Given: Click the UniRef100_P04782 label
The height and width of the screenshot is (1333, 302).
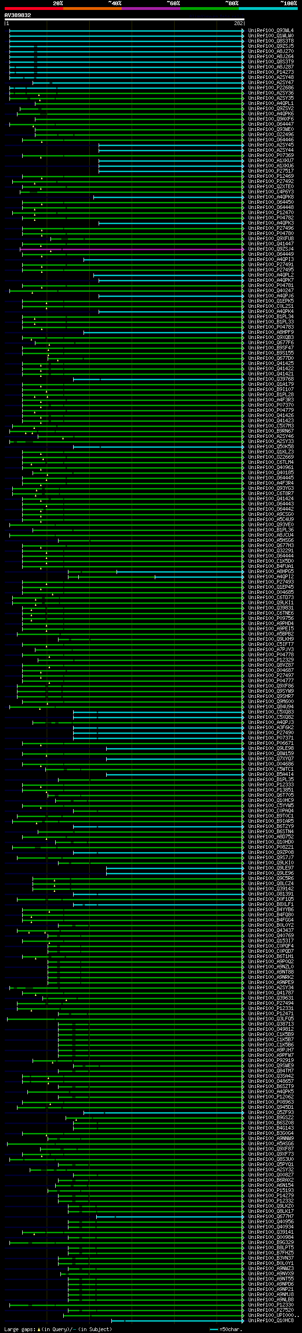Looking at the screenshot, I should [x=271, y=218].
